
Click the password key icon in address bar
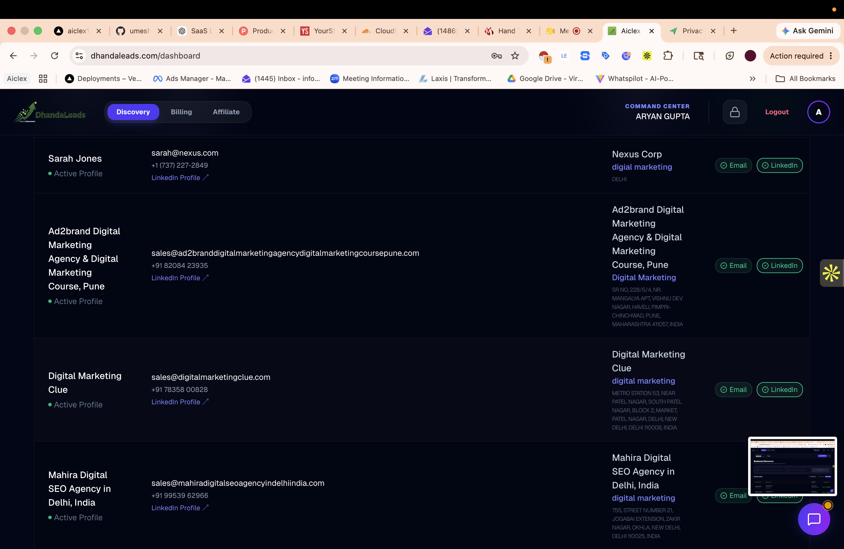click(x=496, y=56)
